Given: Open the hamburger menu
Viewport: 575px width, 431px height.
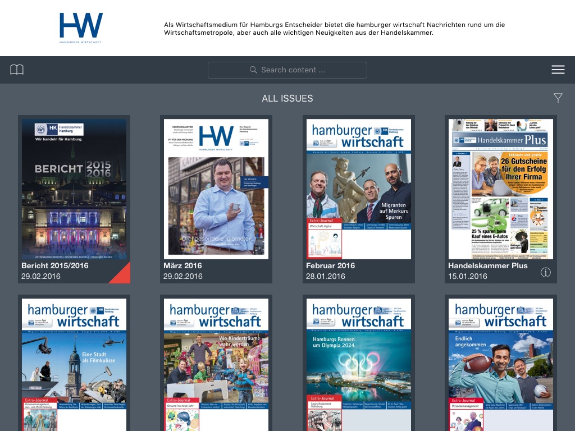Looking at the screenshot, I should [x=558, y=70].
